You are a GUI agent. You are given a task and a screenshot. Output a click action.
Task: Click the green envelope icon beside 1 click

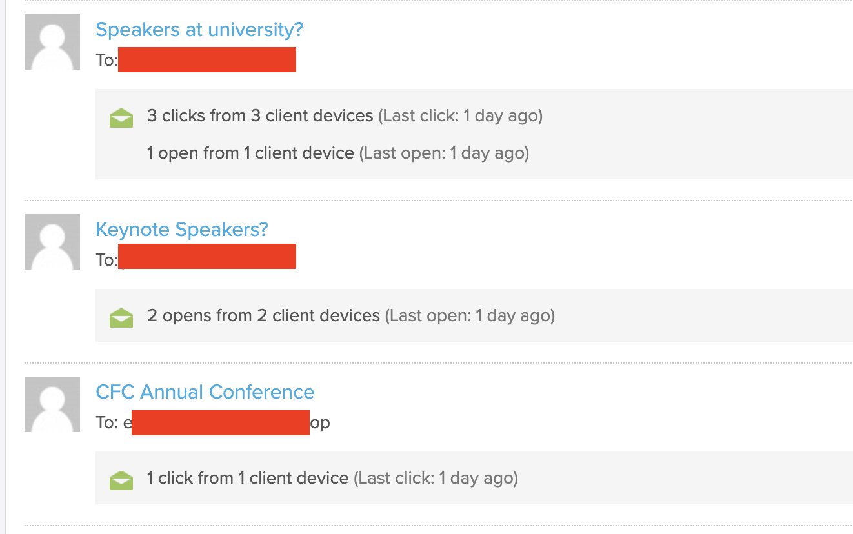[x=121, y=480]
